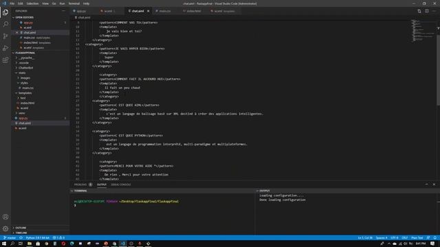Close the bottom panel
Viewport: 440px width, 247px height.
click(434, 185)
